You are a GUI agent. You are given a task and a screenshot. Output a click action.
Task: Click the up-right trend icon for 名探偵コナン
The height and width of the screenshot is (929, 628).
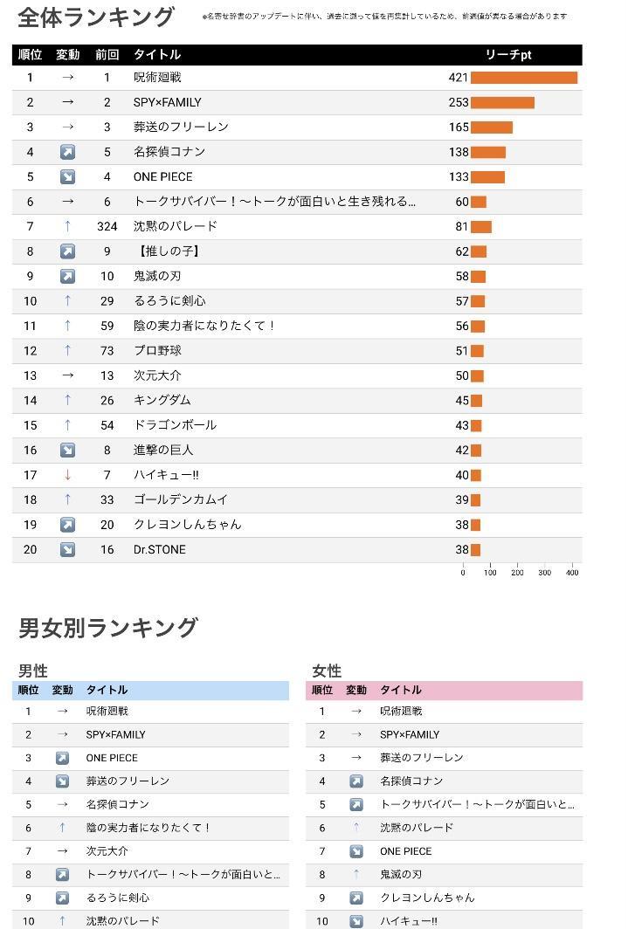pos(67,152)
